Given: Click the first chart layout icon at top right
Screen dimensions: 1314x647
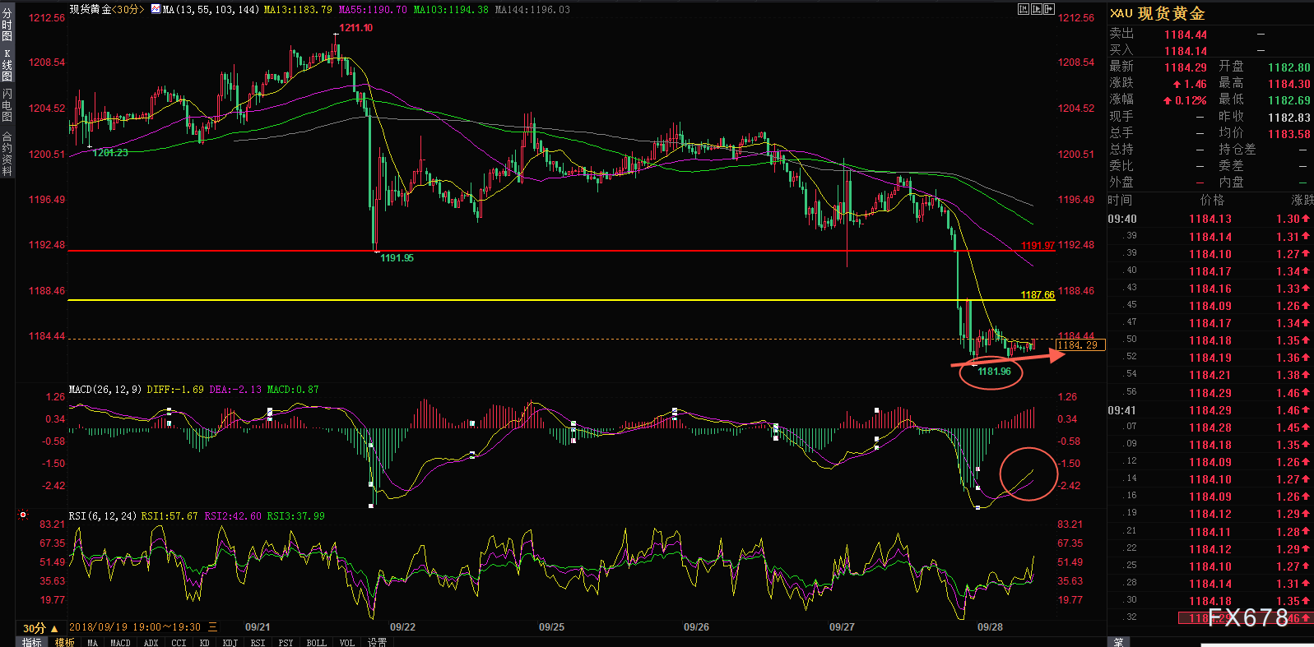Looking at the screenshot, I should click(1023, 9).
